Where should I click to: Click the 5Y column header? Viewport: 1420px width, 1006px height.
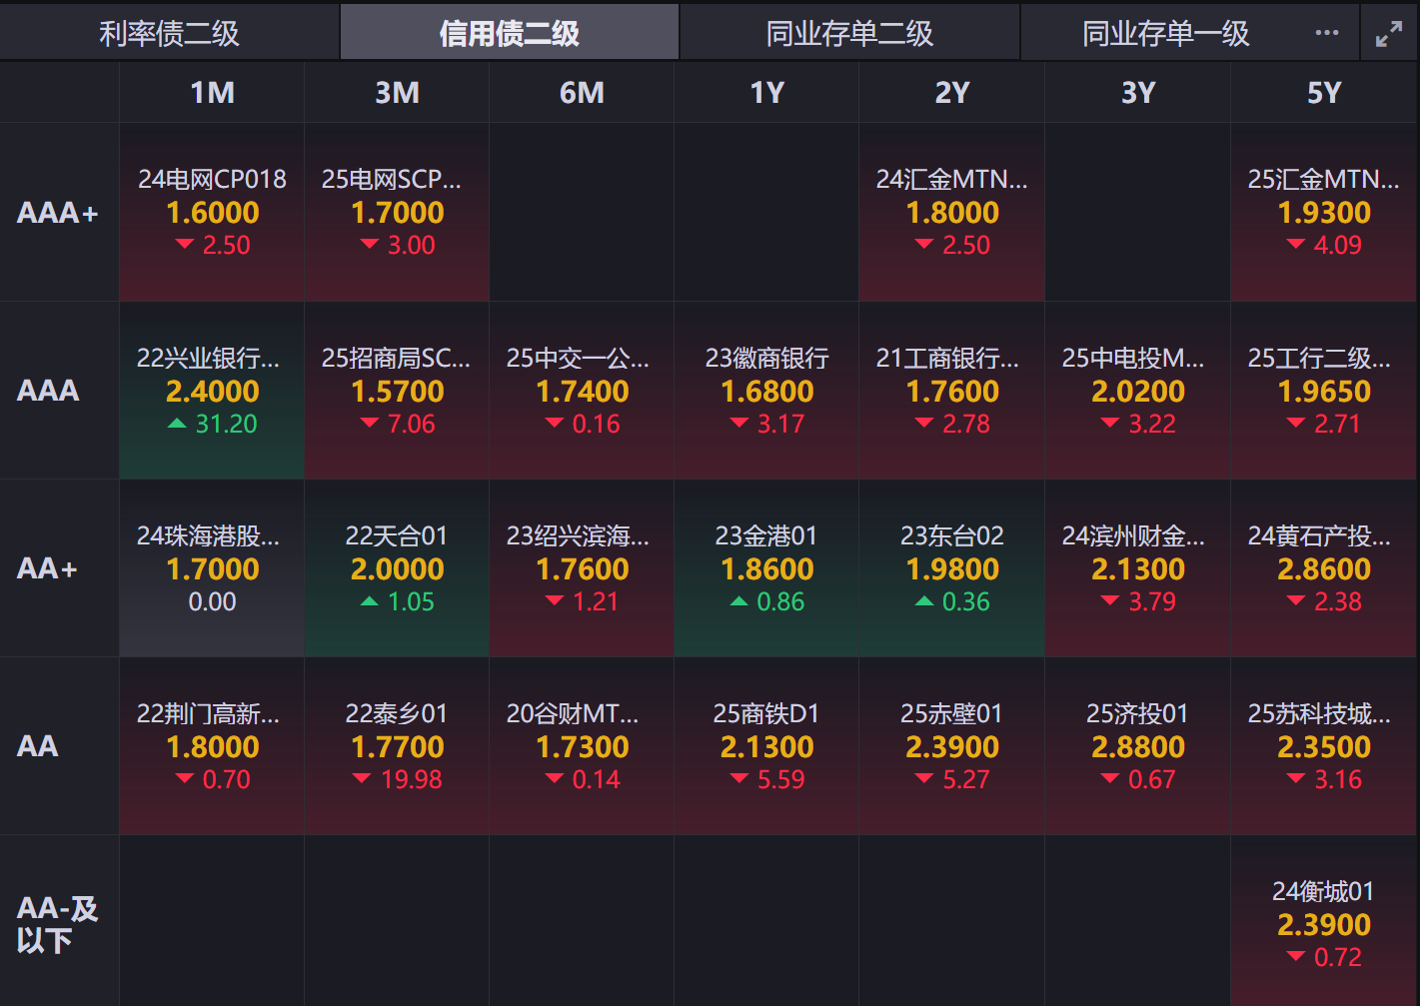pyautogui.click(x=1323, y=93)
